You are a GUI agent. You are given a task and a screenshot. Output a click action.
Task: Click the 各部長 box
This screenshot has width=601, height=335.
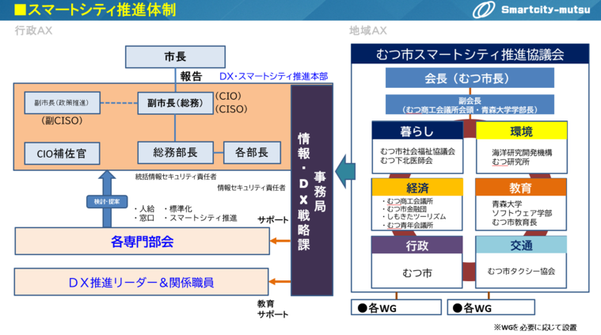tap(252, 153)
